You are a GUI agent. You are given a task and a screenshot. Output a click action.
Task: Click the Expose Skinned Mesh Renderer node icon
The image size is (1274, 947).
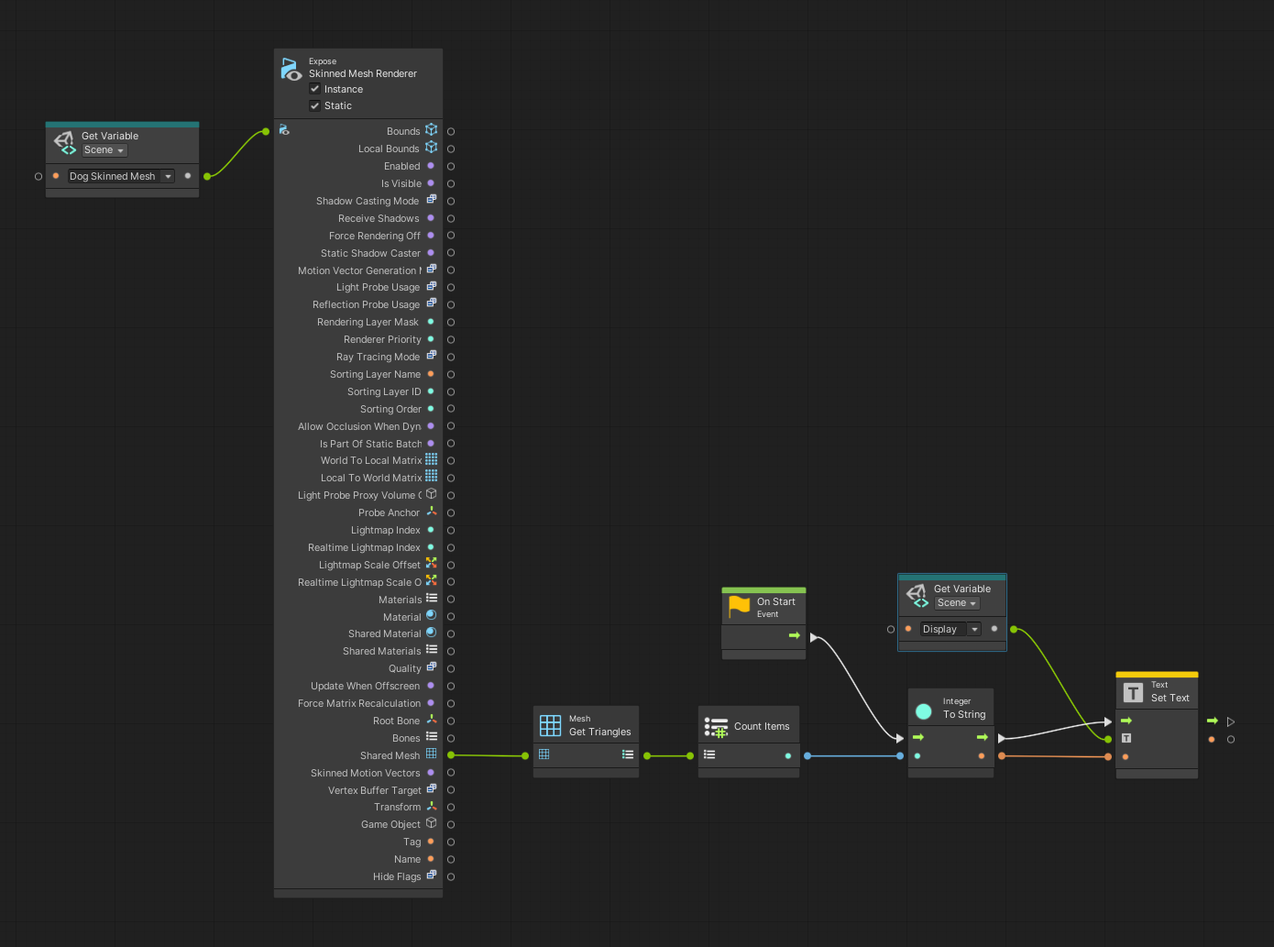[x=291, y=69]
